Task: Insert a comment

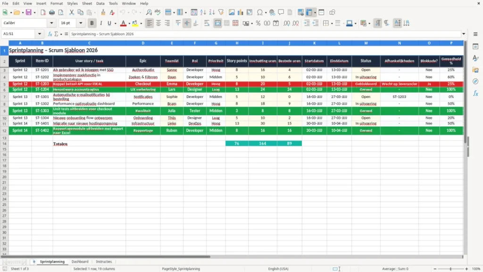Action: click(x=281, y=12)
